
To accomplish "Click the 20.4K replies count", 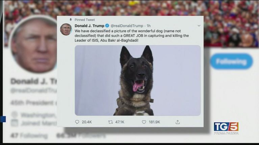I will (x=86, y=122).
